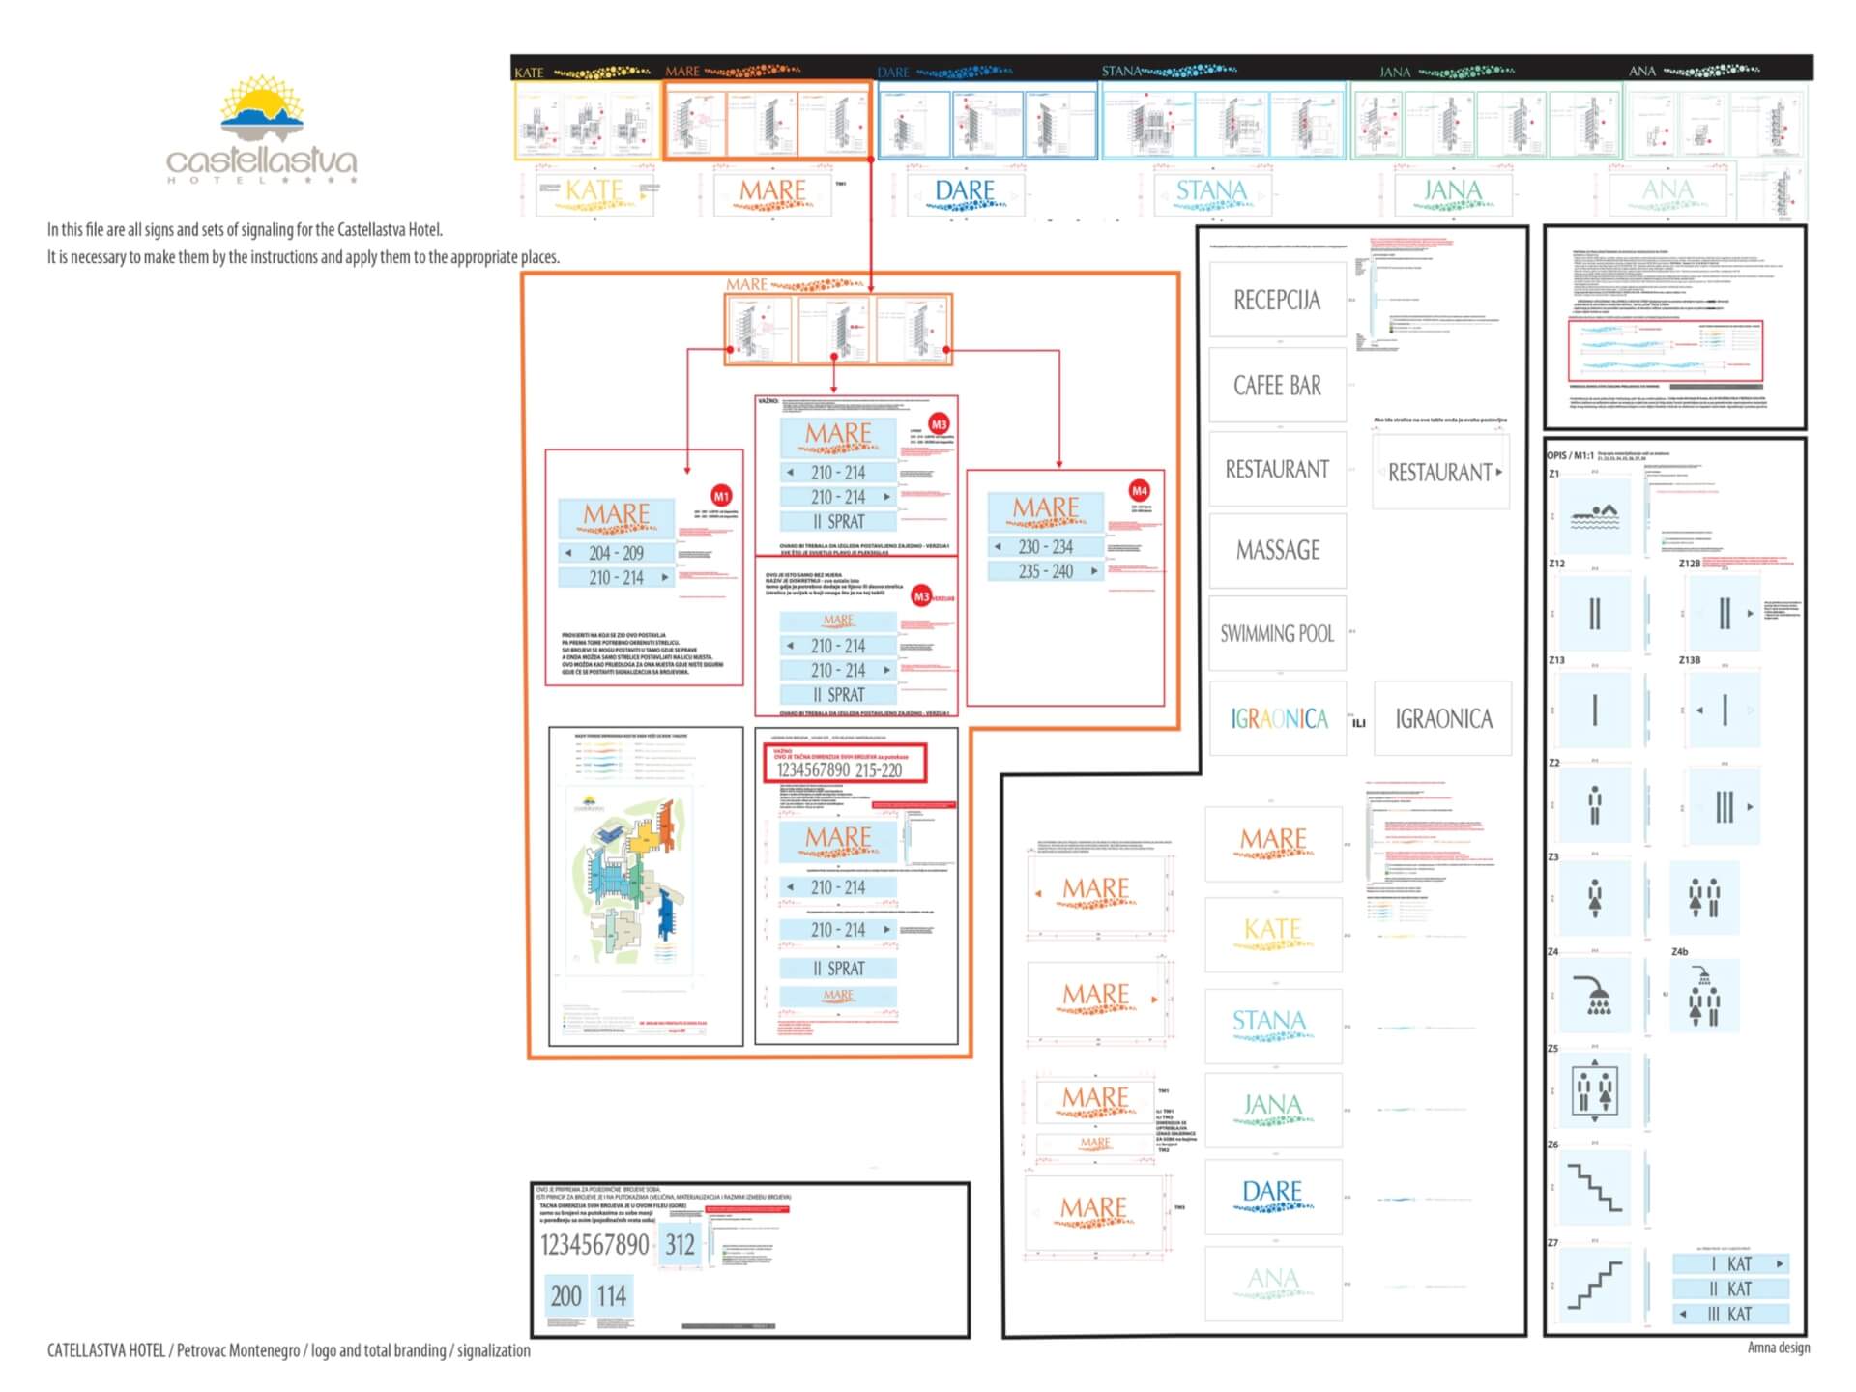Image resolution: width=1856 pixels, height=1392 pixels.
Task: Select the Z4 shower head pictogram
Action: click(x=1594, y=995)
